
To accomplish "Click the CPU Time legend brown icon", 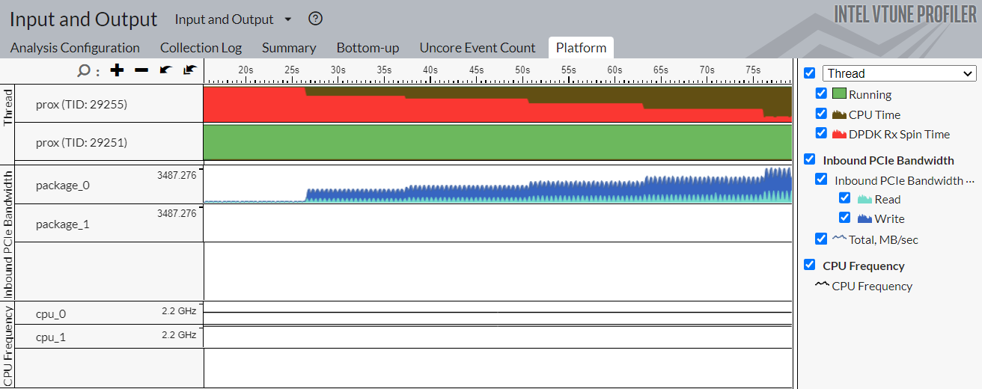I will click(x=839, y=114).
